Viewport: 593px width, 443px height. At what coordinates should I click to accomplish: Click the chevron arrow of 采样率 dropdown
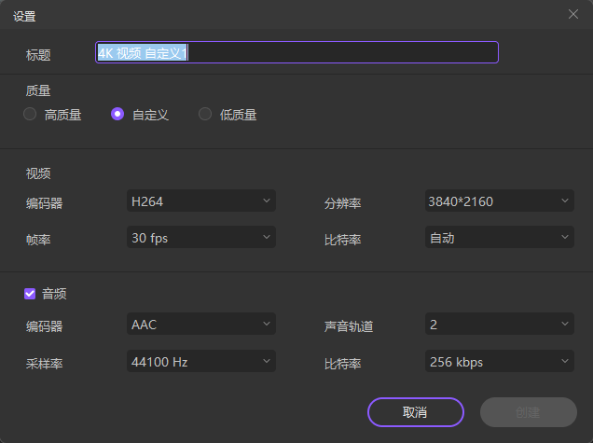point(267,361)
